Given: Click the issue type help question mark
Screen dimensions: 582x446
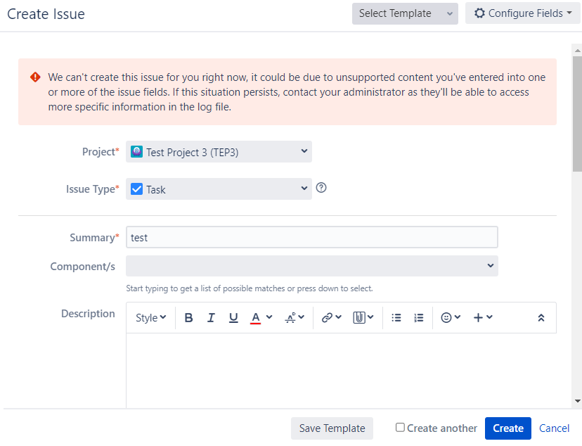Looking at the screenshot, I should coord(321,188).
